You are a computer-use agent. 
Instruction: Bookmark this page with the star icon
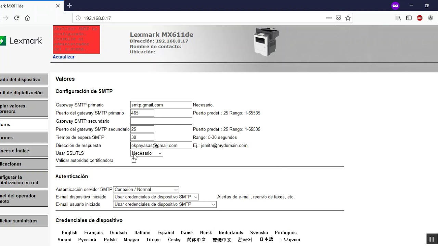click(348, 18)
